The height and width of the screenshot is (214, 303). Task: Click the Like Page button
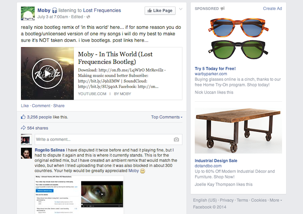160,10
